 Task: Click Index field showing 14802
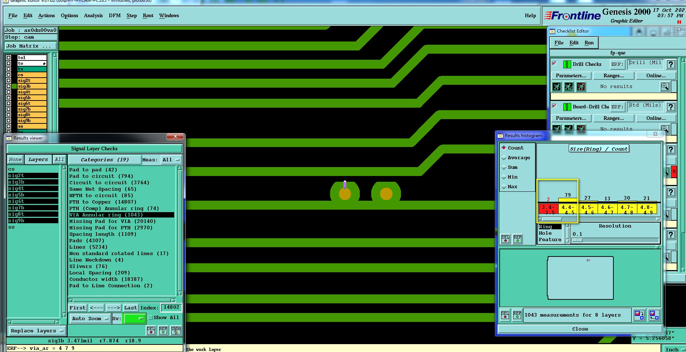(171, 307)
